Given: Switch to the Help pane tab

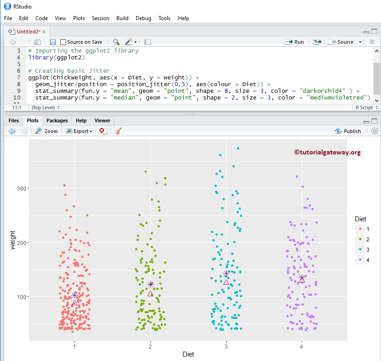Looking at the screenshot, I should point(81,120).
